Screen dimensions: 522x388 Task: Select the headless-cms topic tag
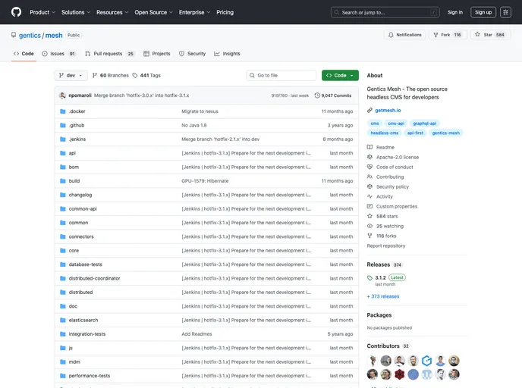(x=385, y=133)
